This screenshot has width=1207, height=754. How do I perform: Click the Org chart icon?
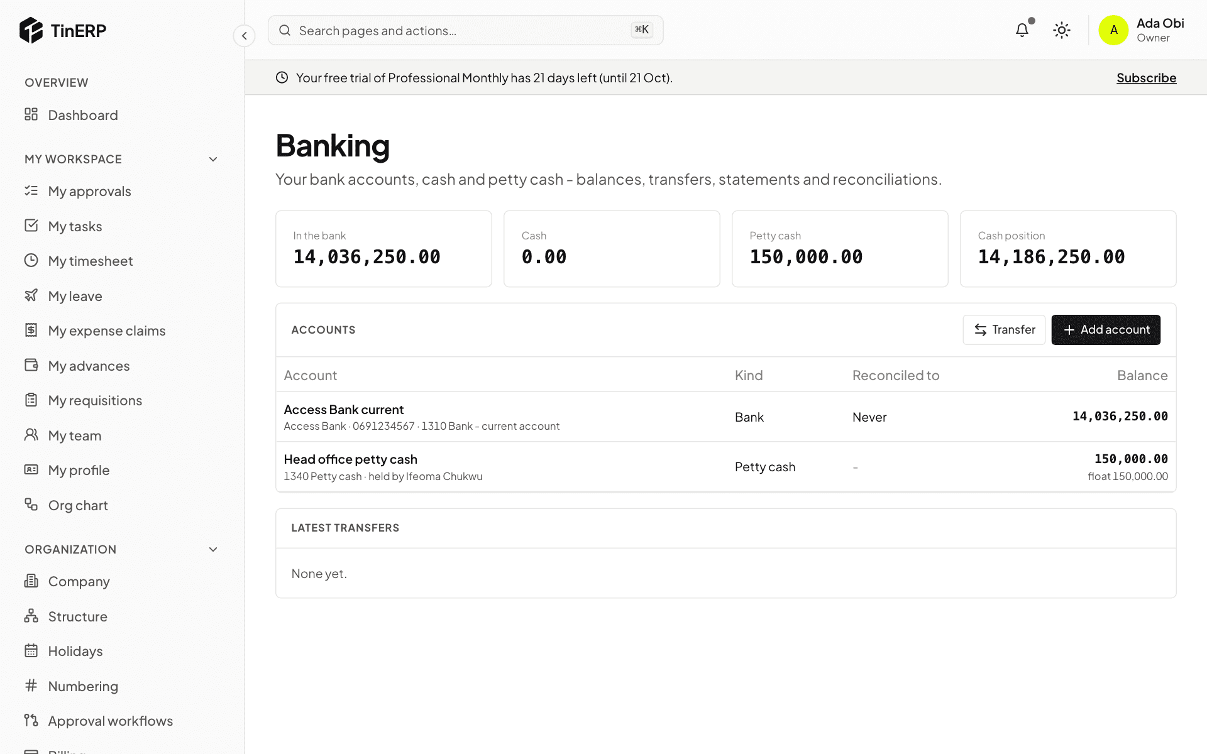coord(31,505)
